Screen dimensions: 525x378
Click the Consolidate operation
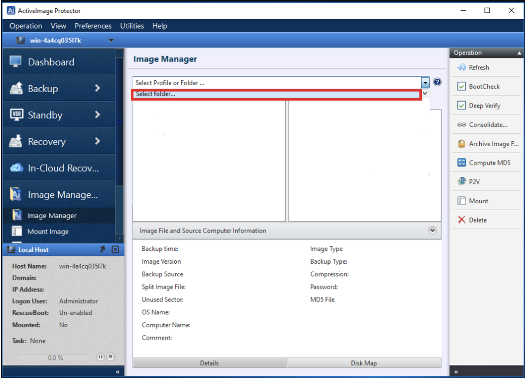point(487,125)
